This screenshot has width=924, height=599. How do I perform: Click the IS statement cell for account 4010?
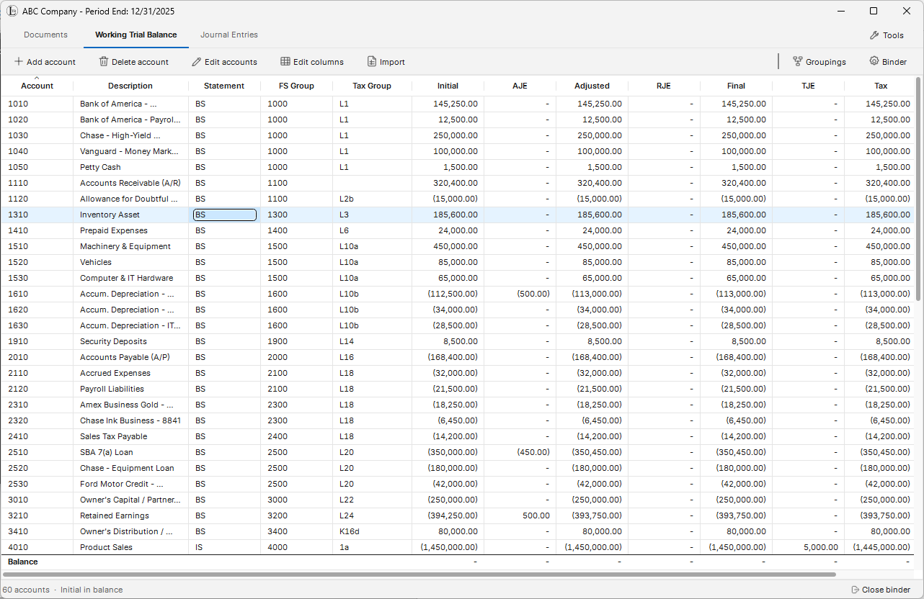(224, 547)
